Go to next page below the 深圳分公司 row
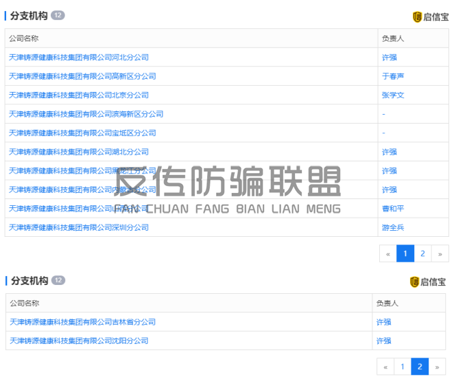 coord(440,253)
